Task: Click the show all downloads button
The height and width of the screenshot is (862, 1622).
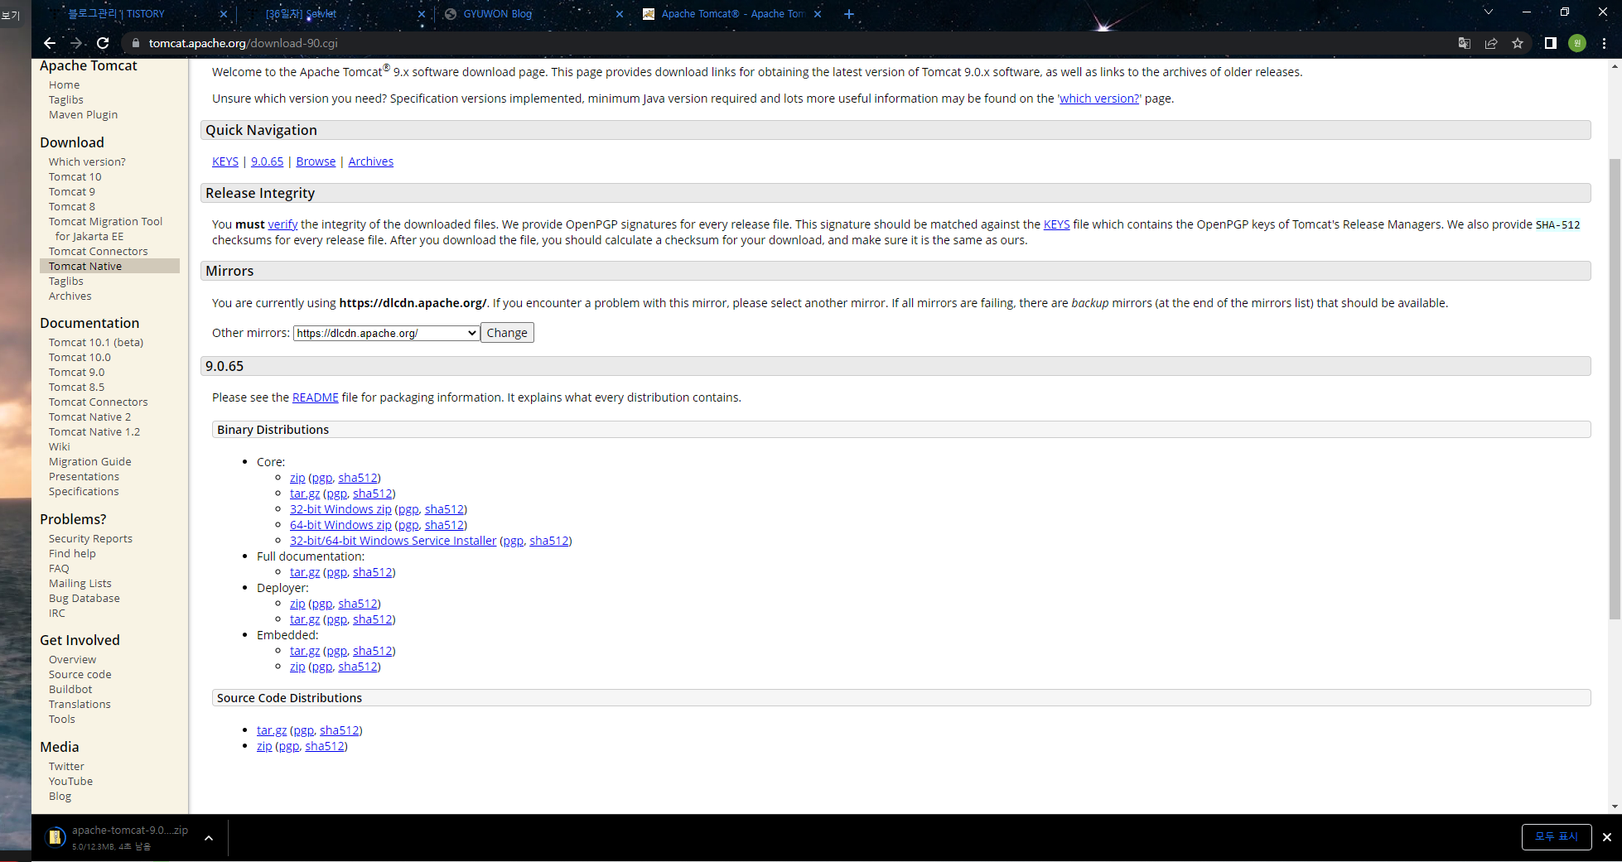Action: pos(1557,837)
